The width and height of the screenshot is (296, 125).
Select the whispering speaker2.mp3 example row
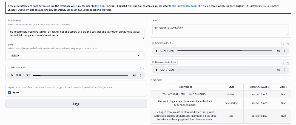point(220,103)
